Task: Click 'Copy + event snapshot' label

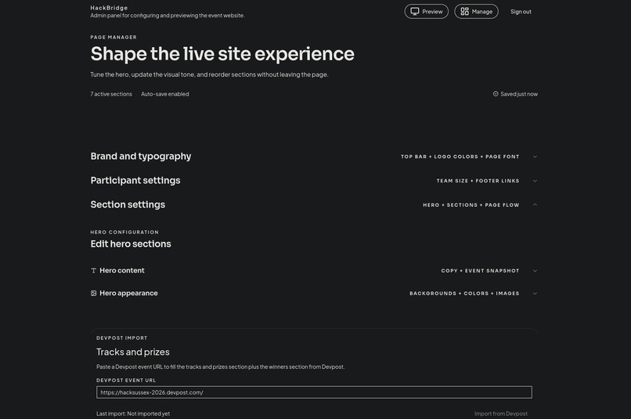Action: 480,271
